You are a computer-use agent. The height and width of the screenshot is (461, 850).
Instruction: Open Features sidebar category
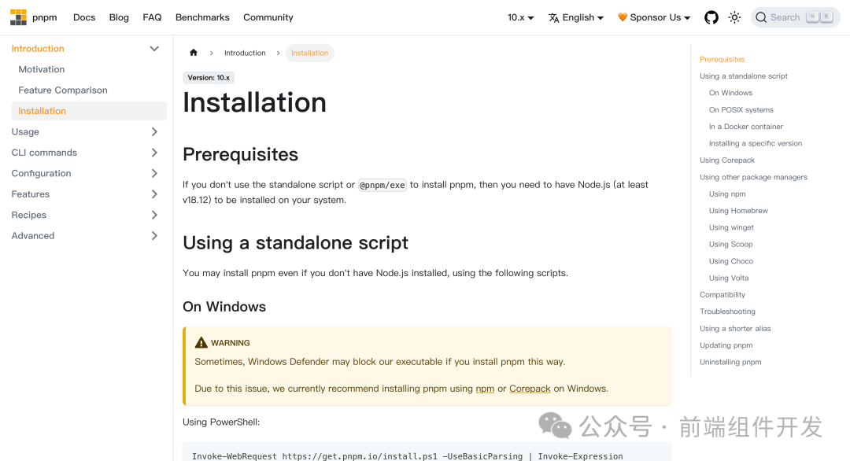(31, 194)
